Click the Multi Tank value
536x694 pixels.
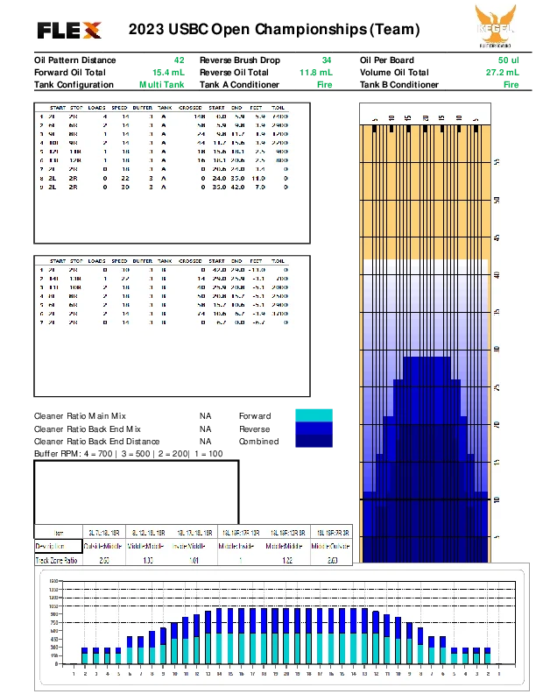coord(162,84)
